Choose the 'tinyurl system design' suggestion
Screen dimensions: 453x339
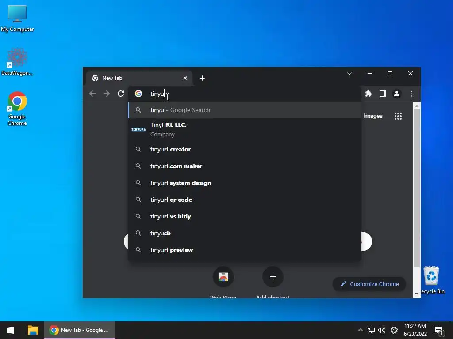click(244, 183)
